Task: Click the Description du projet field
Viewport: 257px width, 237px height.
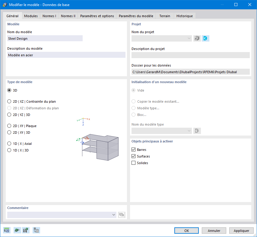Action: coord(191,55)
